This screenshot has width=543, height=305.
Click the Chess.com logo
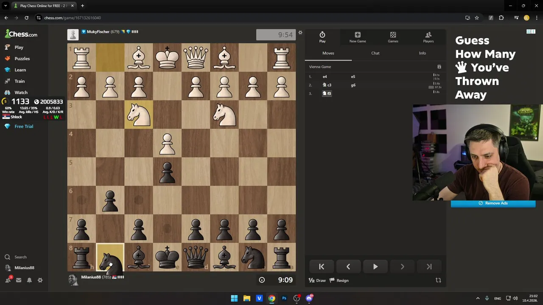(21, 34)
